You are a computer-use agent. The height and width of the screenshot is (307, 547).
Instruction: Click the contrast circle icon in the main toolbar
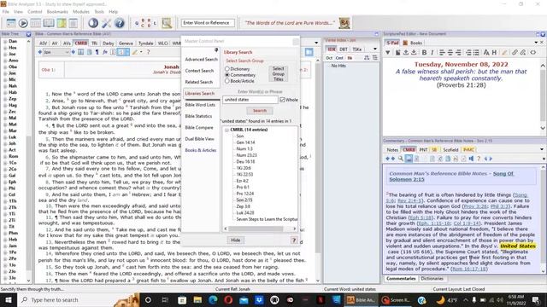point(93,23)
